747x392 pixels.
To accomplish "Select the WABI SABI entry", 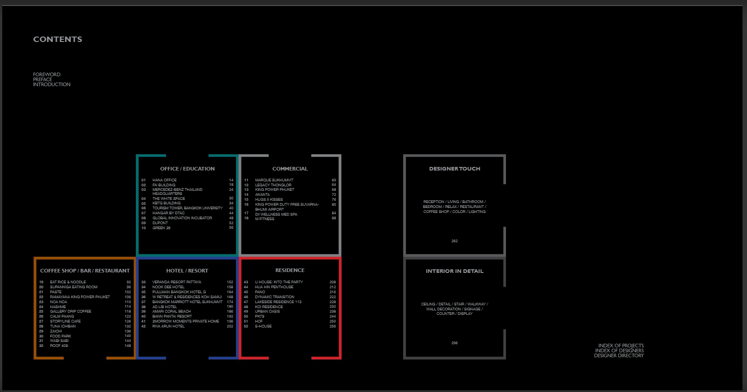I will (59, 341).
